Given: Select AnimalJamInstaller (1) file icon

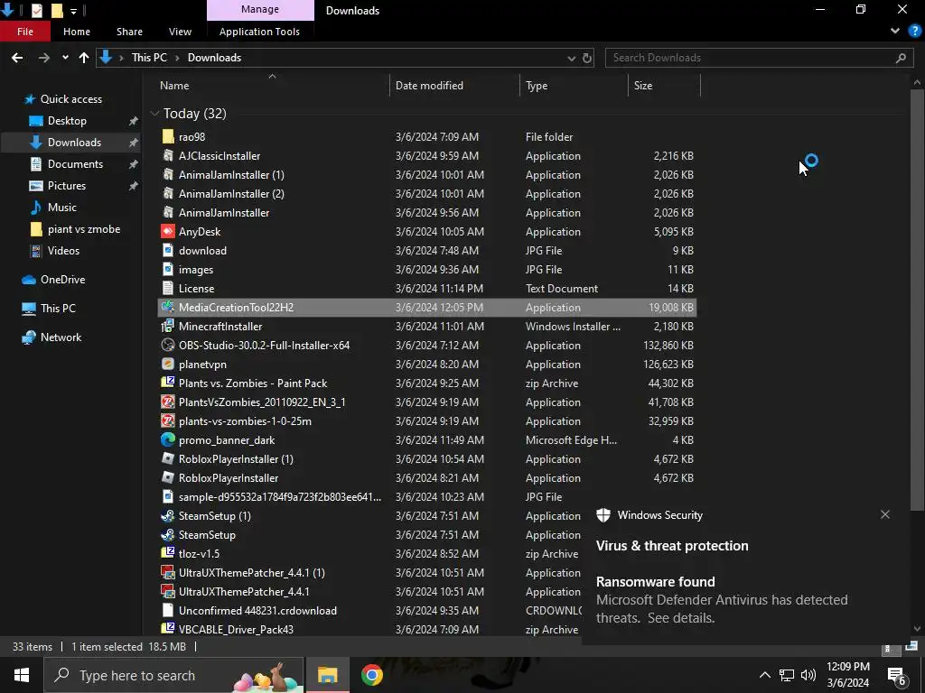Looking at the screenshot, I should (x=168, y=174).
